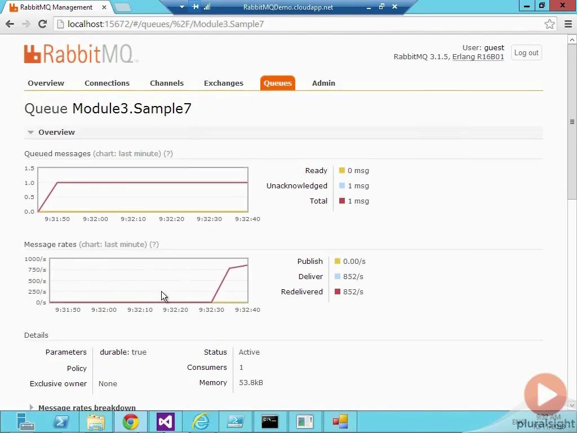Viewport: 577px width, 433px height.
Task: Open help for Queued messages (?)
Action: click(x=168, y=153)
